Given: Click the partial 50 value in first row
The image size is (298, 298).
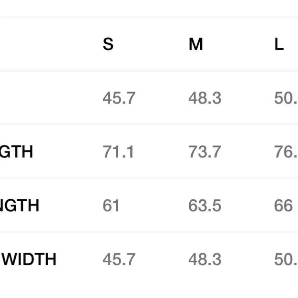Looking at the screenshot, I should pos(286,98).
